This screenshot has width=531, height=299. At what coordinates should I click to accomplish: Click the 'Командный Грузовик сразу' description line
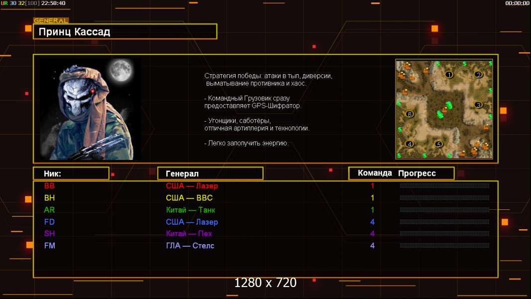point(247,98)
